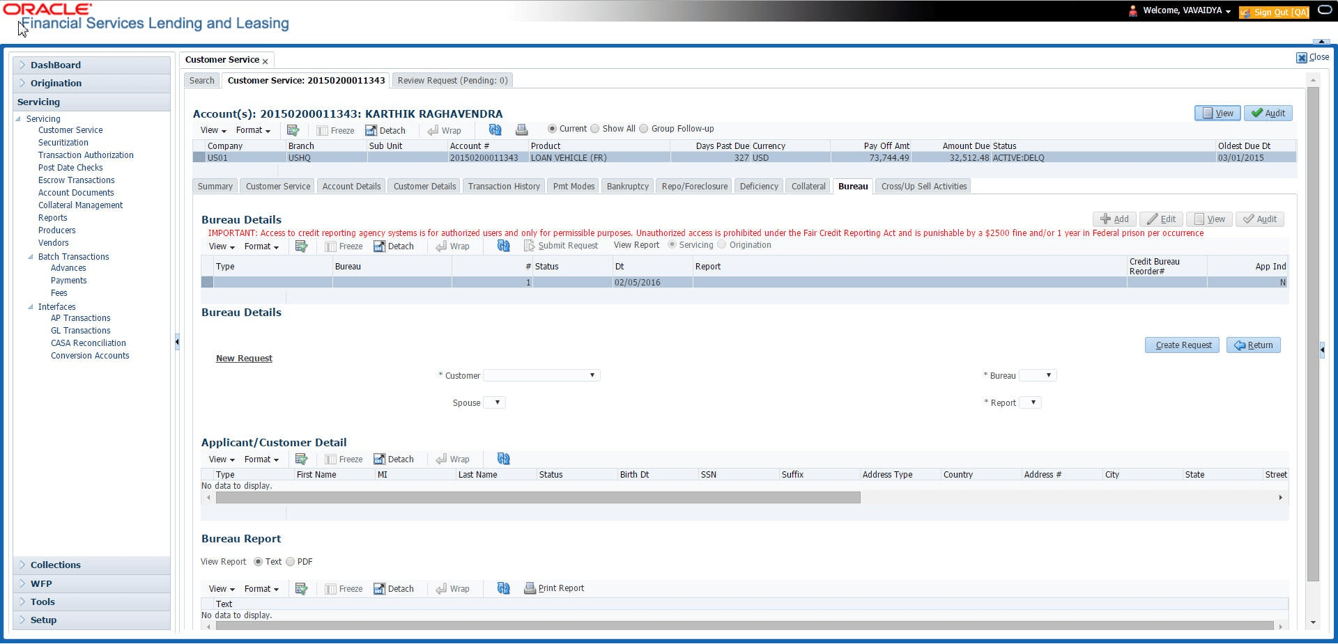The height and width of the screenshot is (644, 1338).
Task: Click the export icon in account toolbar
Action: click(x=293, y=130)
